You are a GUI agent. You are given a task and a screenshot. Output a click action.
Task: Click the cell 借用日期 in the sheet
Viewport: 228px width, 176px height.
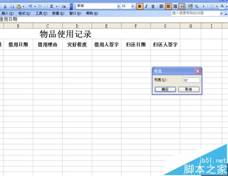(x=18, y=45)
